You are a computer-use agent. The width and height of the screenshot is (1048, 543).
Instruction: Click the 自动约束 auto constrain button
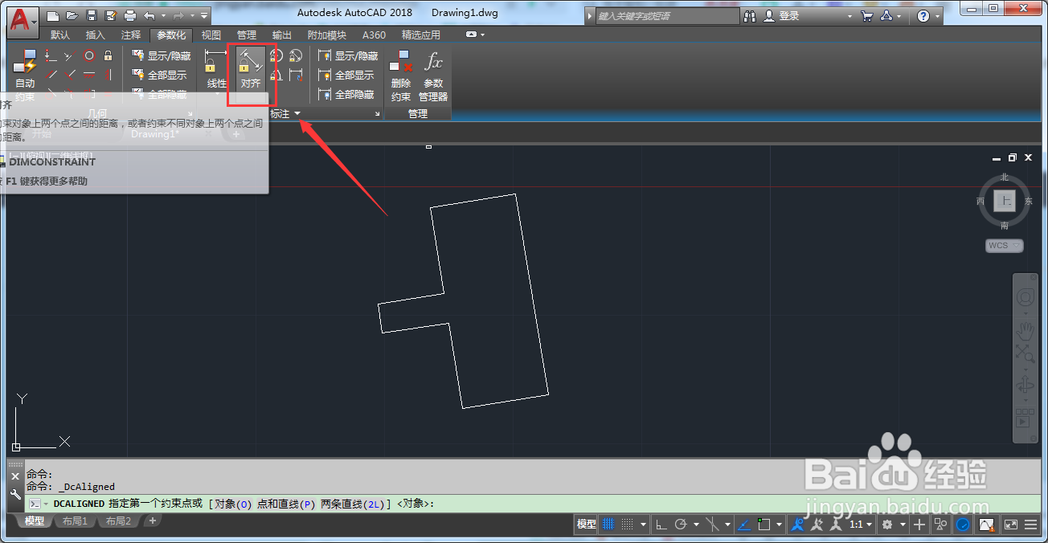tap(25, 76)
